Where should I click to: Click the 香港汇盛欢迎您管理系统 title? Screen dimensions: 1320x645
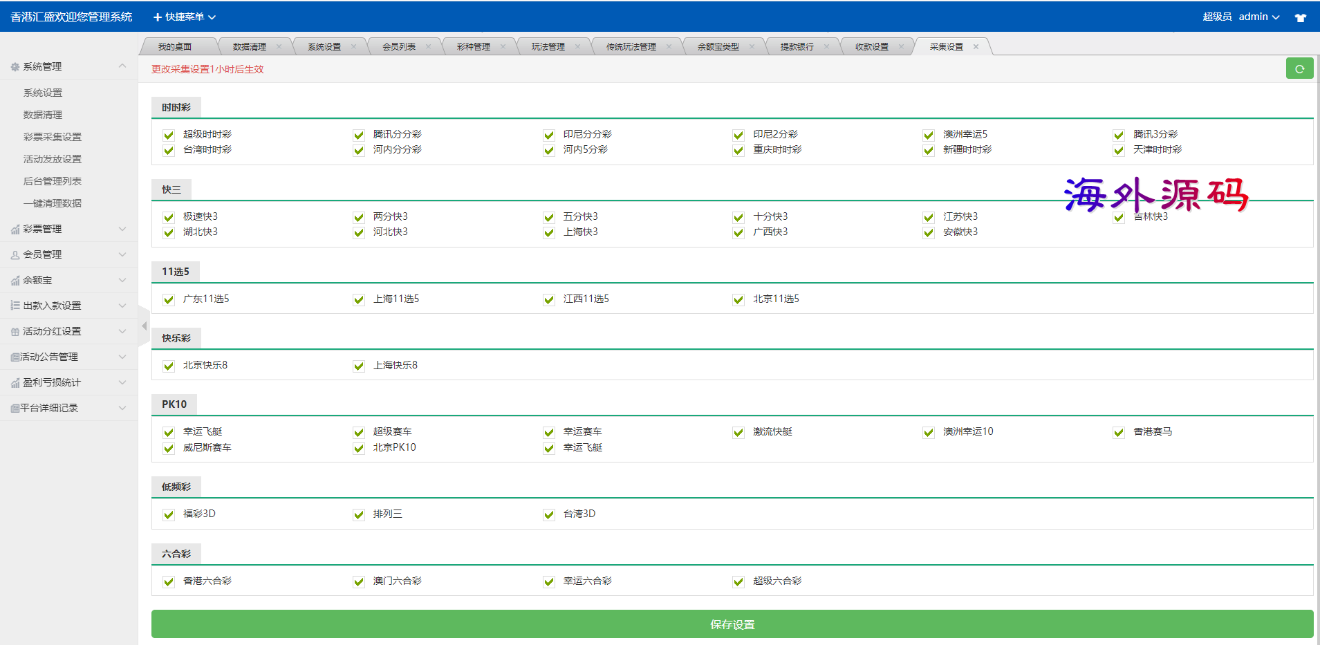click(x=71, y=17)
